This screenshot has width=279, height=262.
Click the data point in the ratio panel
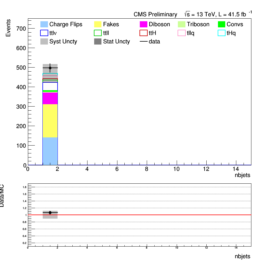50,213
